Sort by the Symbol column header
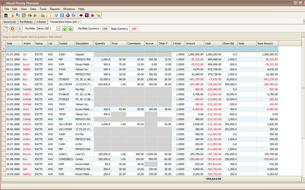Screen dimensions: 305x190 point(66,44)
